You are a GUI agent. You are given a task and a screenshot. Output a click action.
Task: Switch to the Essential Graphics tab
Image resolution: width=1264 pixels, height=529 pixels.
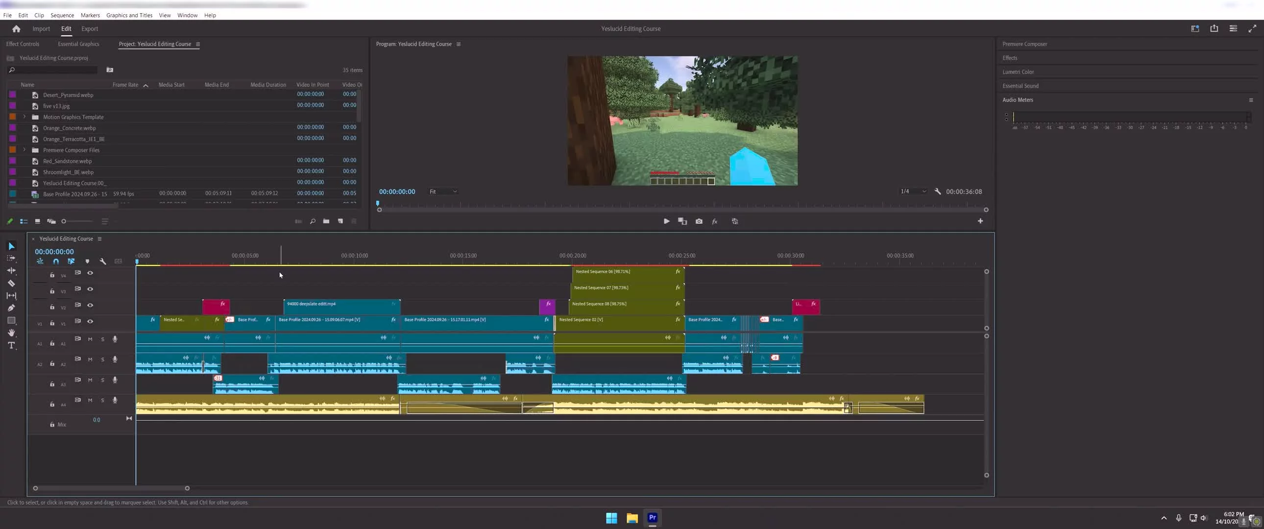78,44
